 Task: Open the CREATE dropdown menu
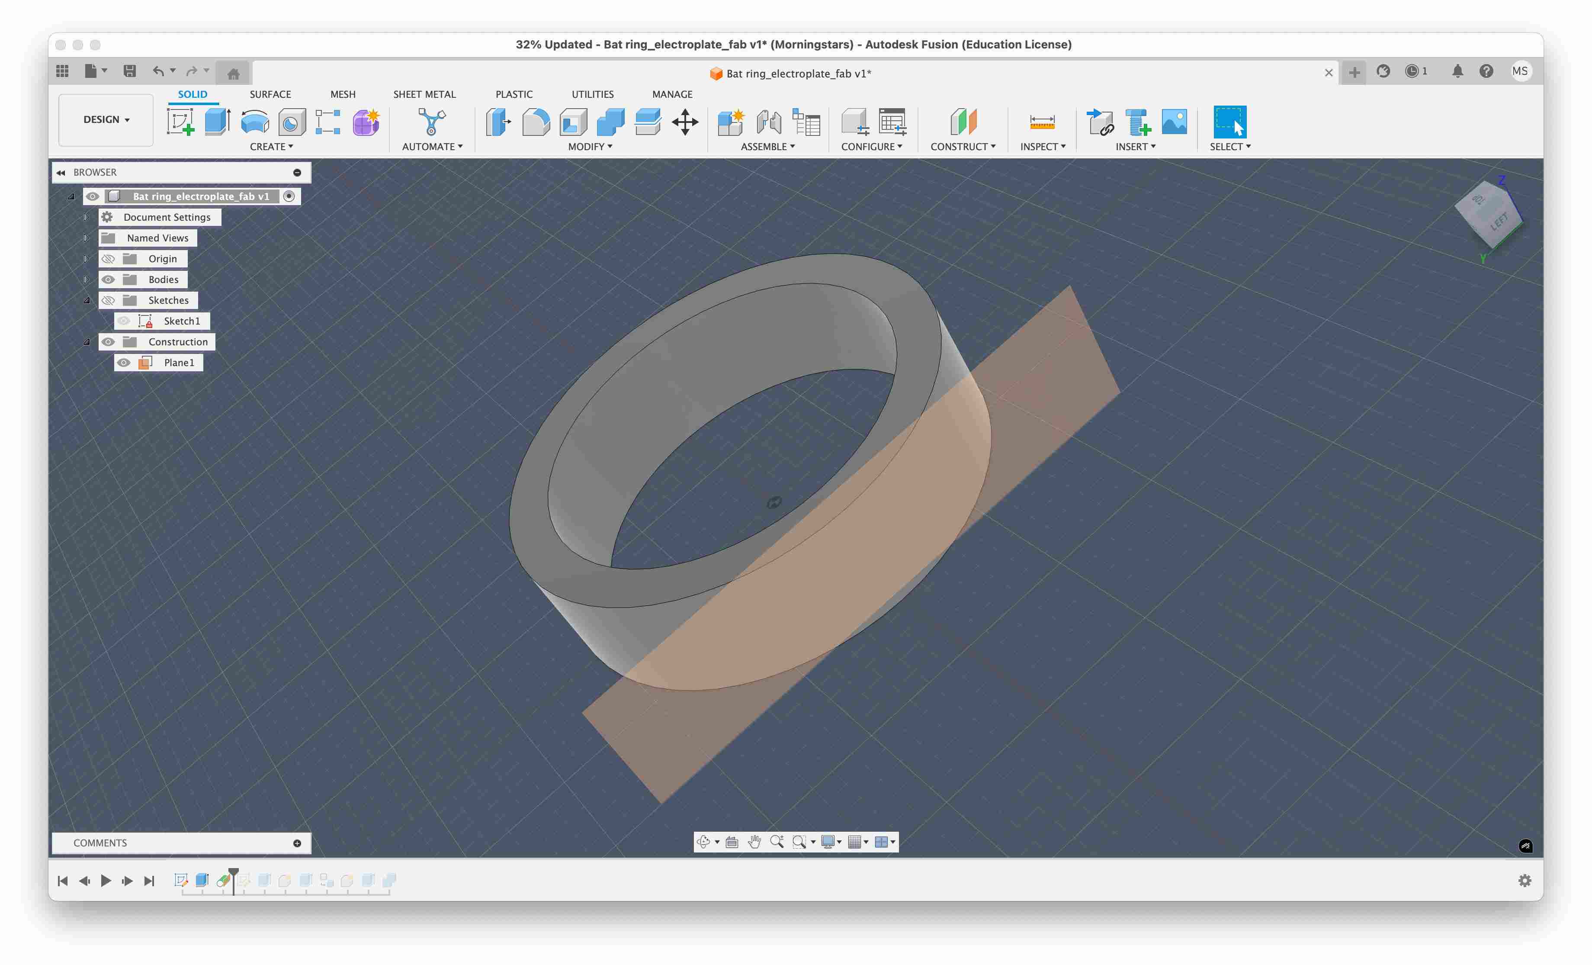coord(271,147)
